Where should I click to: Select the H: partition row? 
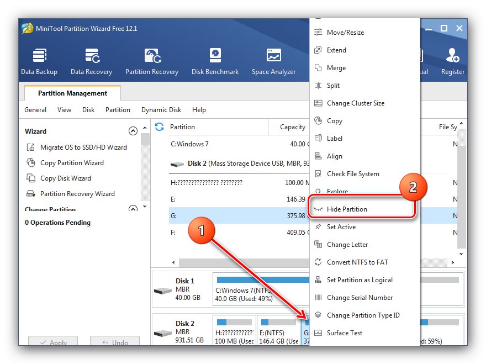239,182
